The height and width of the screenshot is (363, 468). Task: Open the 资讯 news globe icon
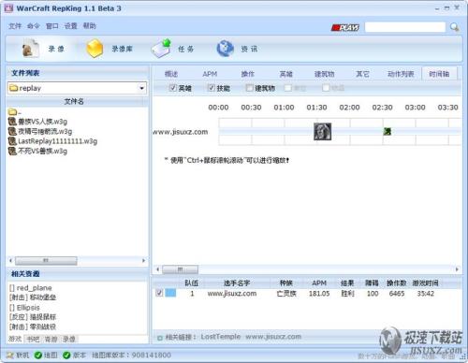pos(225,49)
